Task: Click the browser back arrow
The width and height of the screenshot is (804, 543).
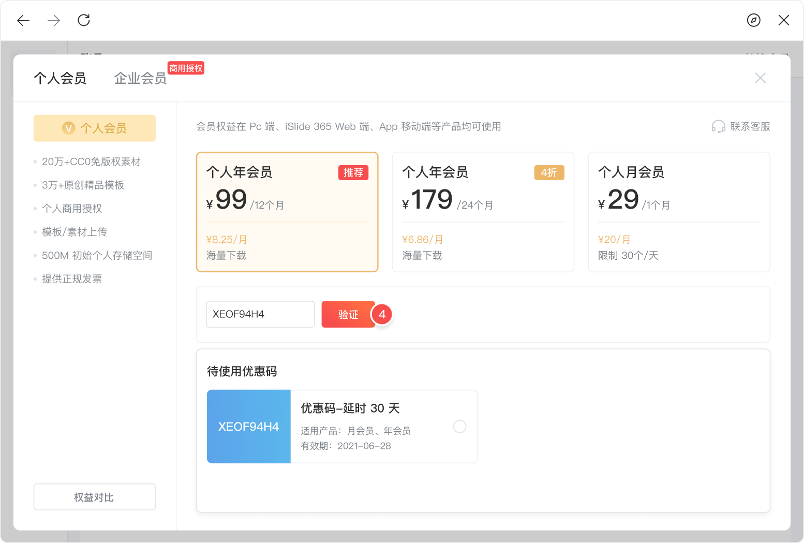Action: coord(23,20)
